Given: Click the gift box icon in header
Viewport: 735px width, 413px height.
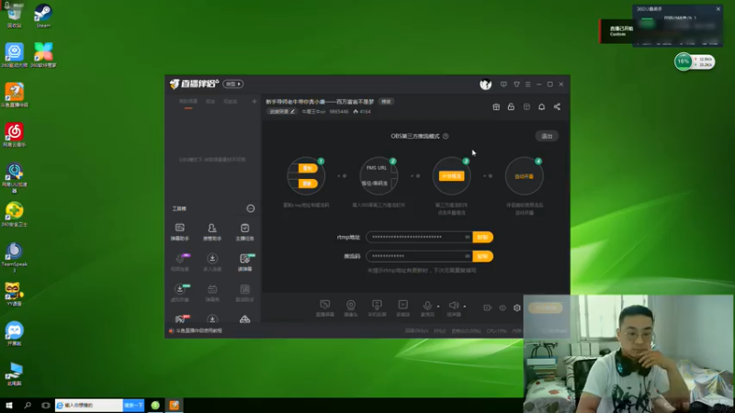Looking at the screenshot, I should [496, 106].
